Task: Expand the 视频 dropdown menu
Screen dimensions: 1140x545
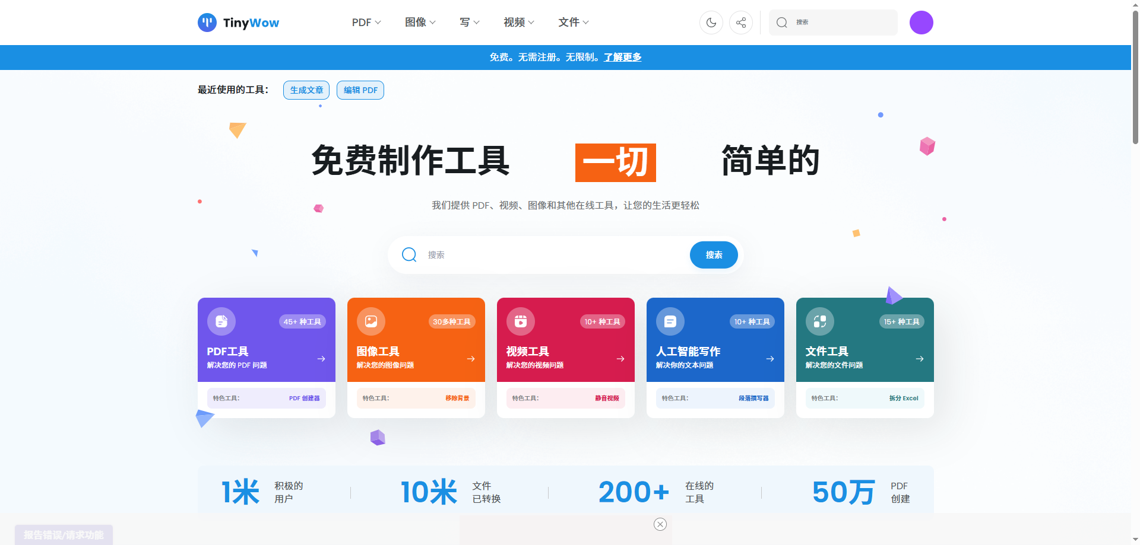Action: pos(518,23)
